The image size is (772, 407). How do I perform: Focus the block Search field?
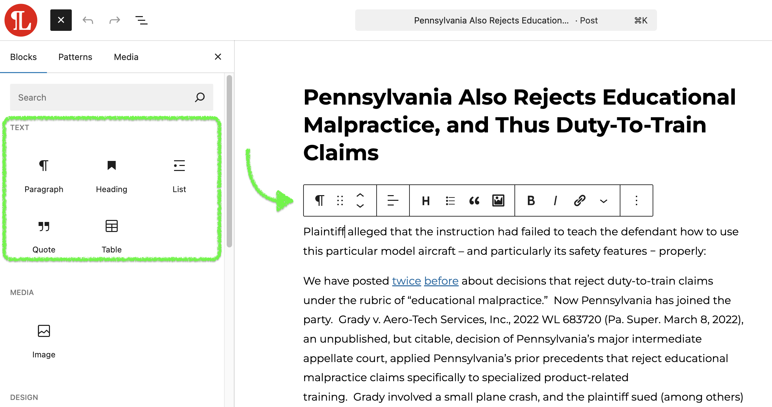click(111, 97)
